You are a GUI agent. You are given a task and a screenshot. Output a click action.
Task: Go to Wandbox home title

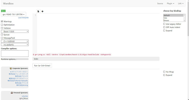[x=8, y=4]
